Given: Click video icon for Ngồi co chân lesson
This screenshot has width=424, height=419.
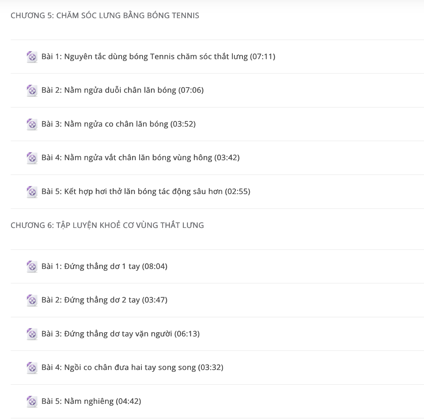Looking at the screenshot, I should click(32, 368).
